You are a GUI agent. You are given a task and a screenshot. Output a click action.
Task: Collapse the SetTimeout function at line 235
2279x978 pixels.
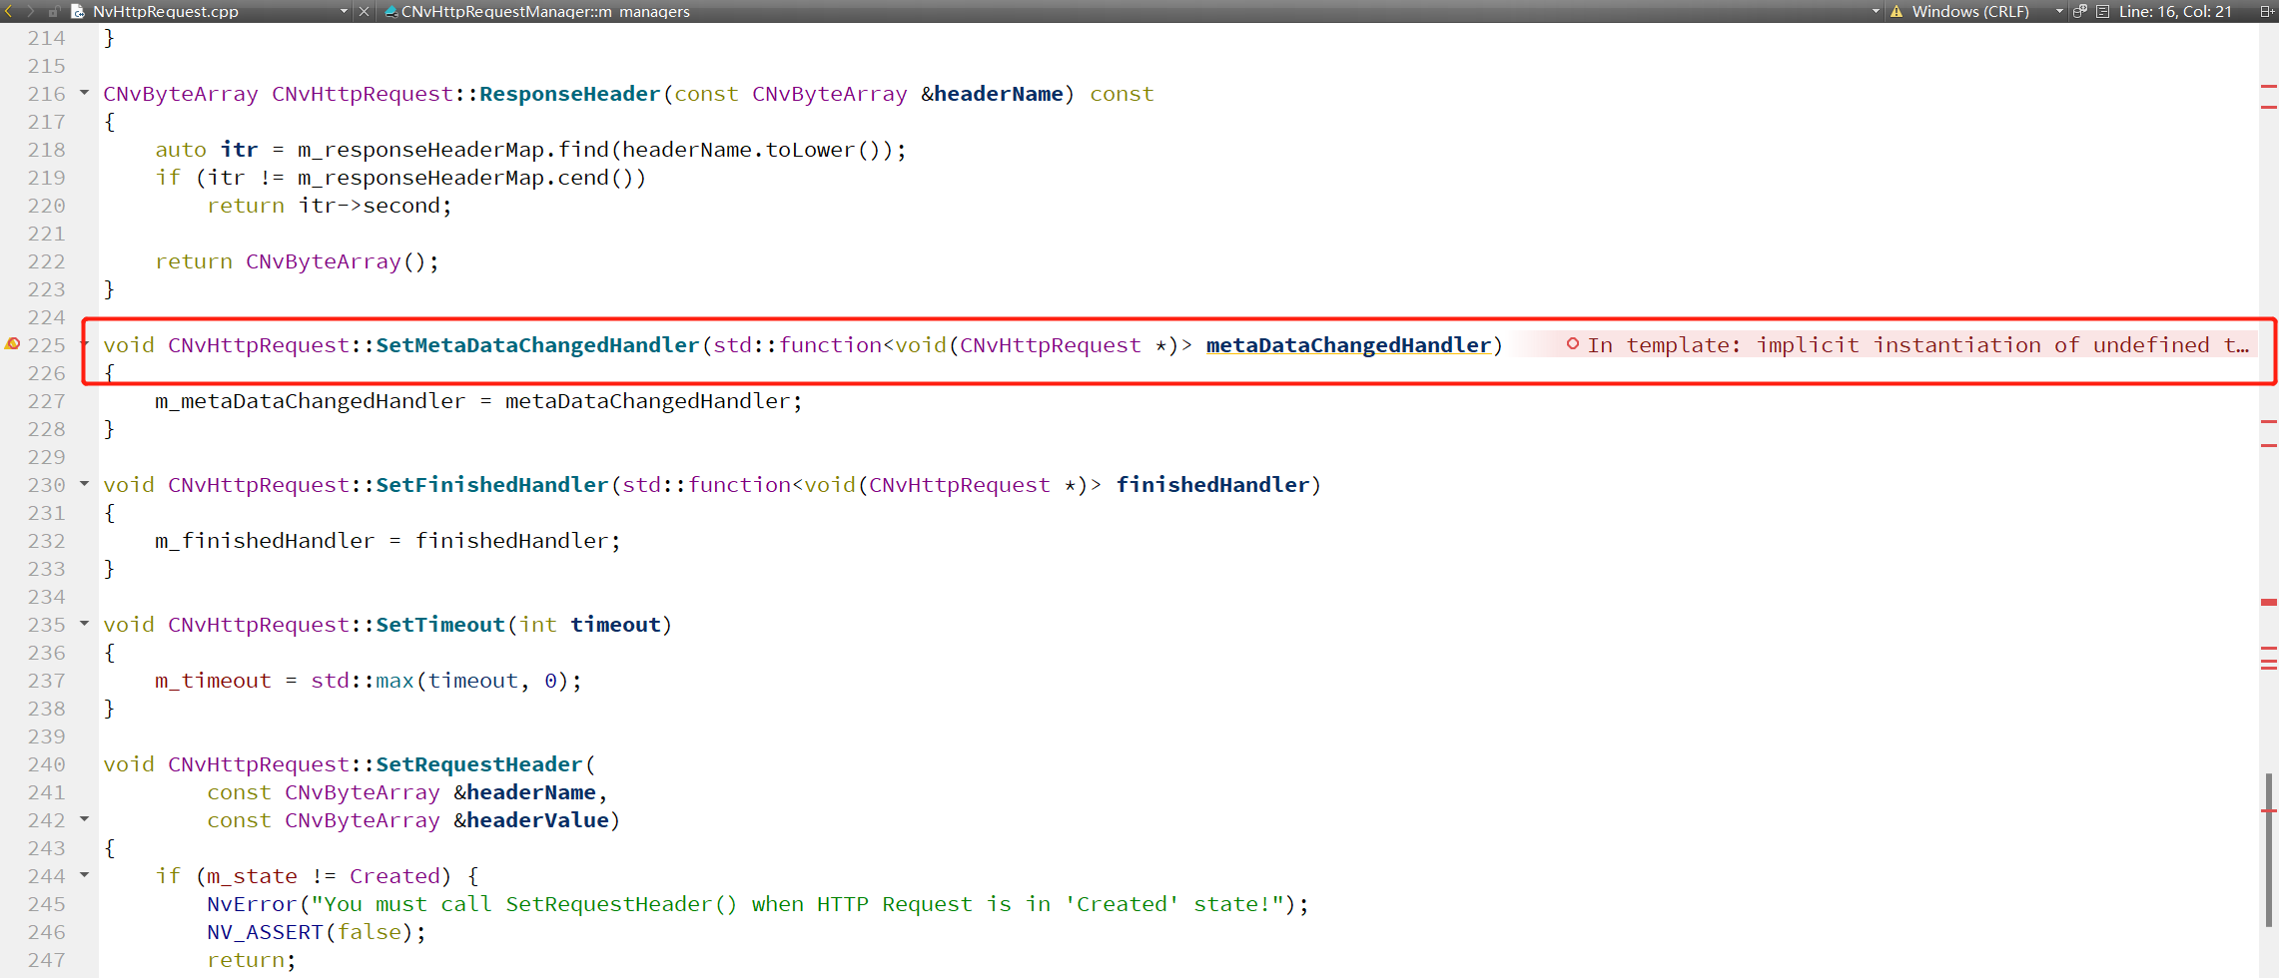point(85,624)
